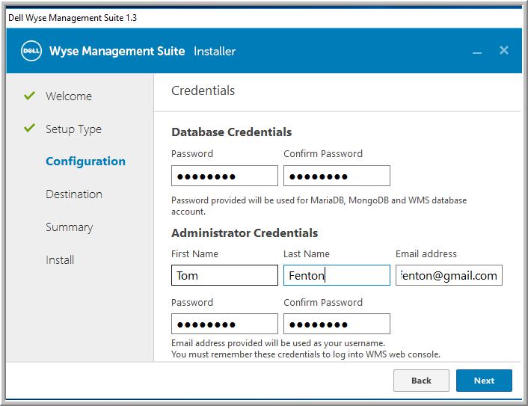Click the green checkmark beside Setup Type
Image resolution: width=528 pixels, height=406 pixels.
pyautogui.click(x=30, y=128)
